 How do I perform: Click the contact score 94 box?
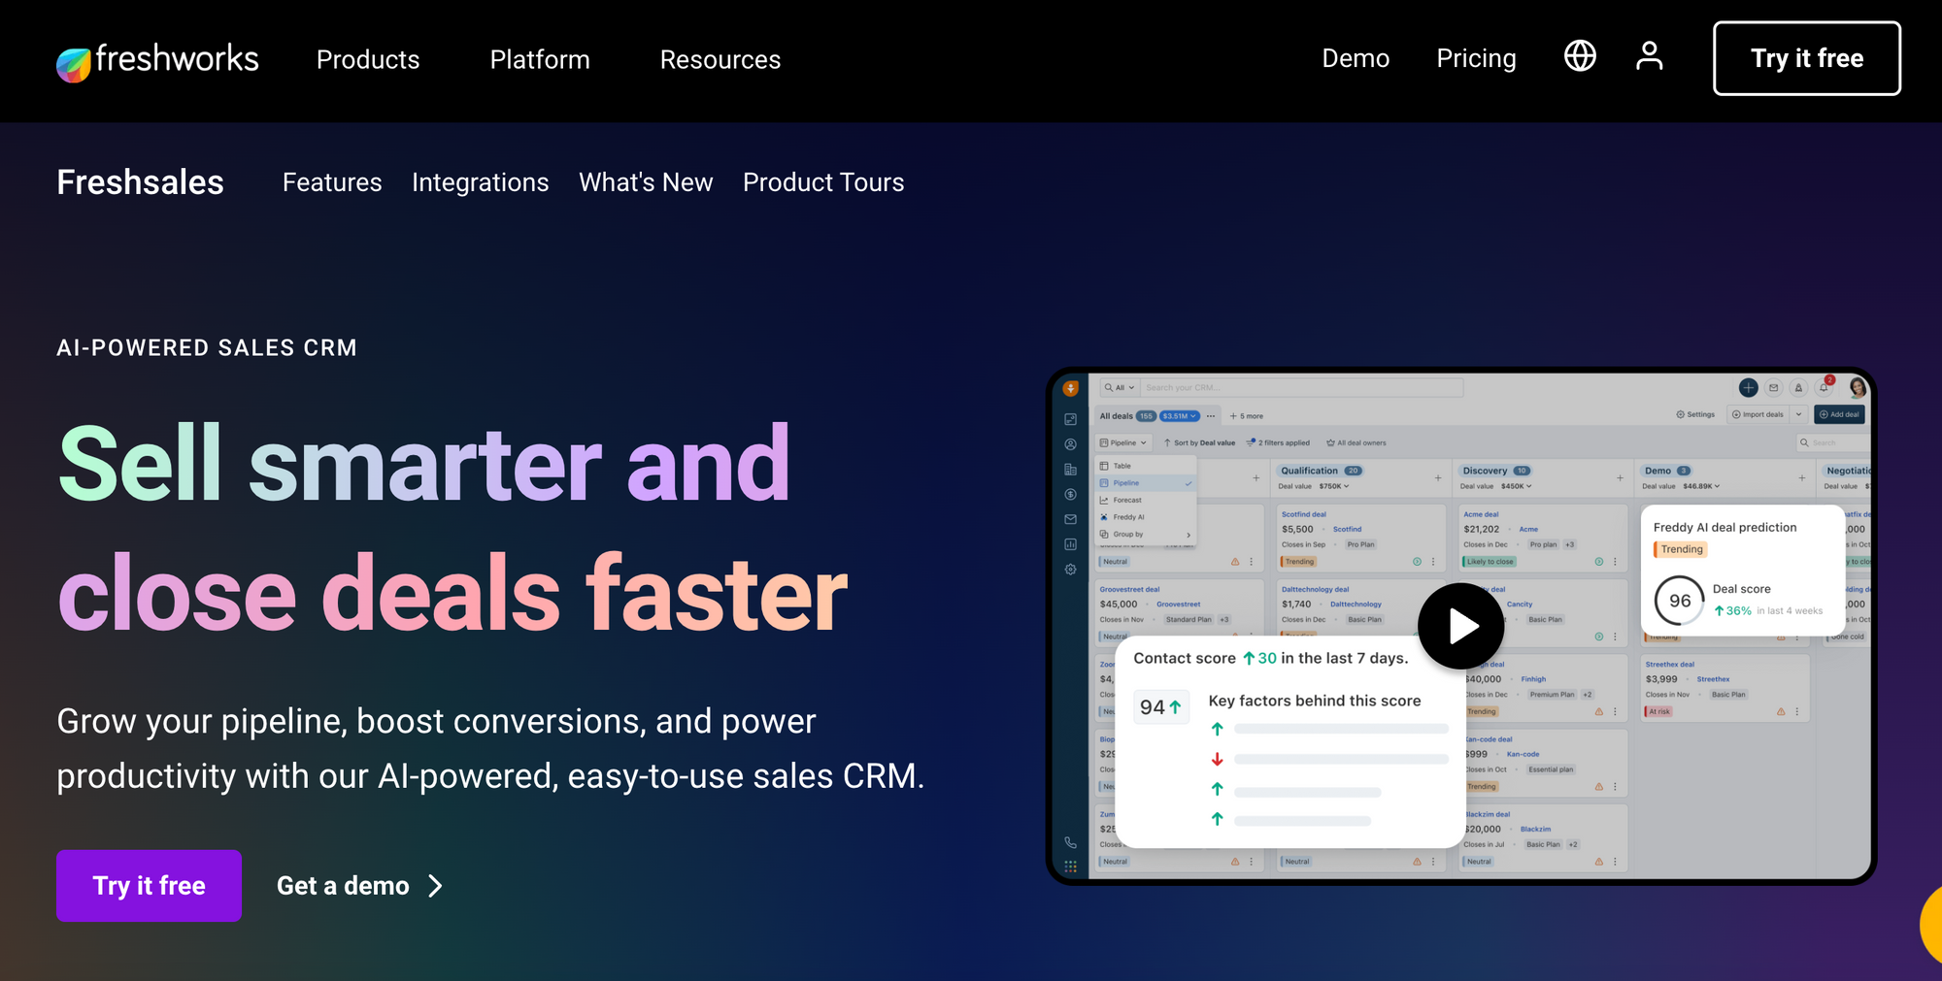point(1160,707)
